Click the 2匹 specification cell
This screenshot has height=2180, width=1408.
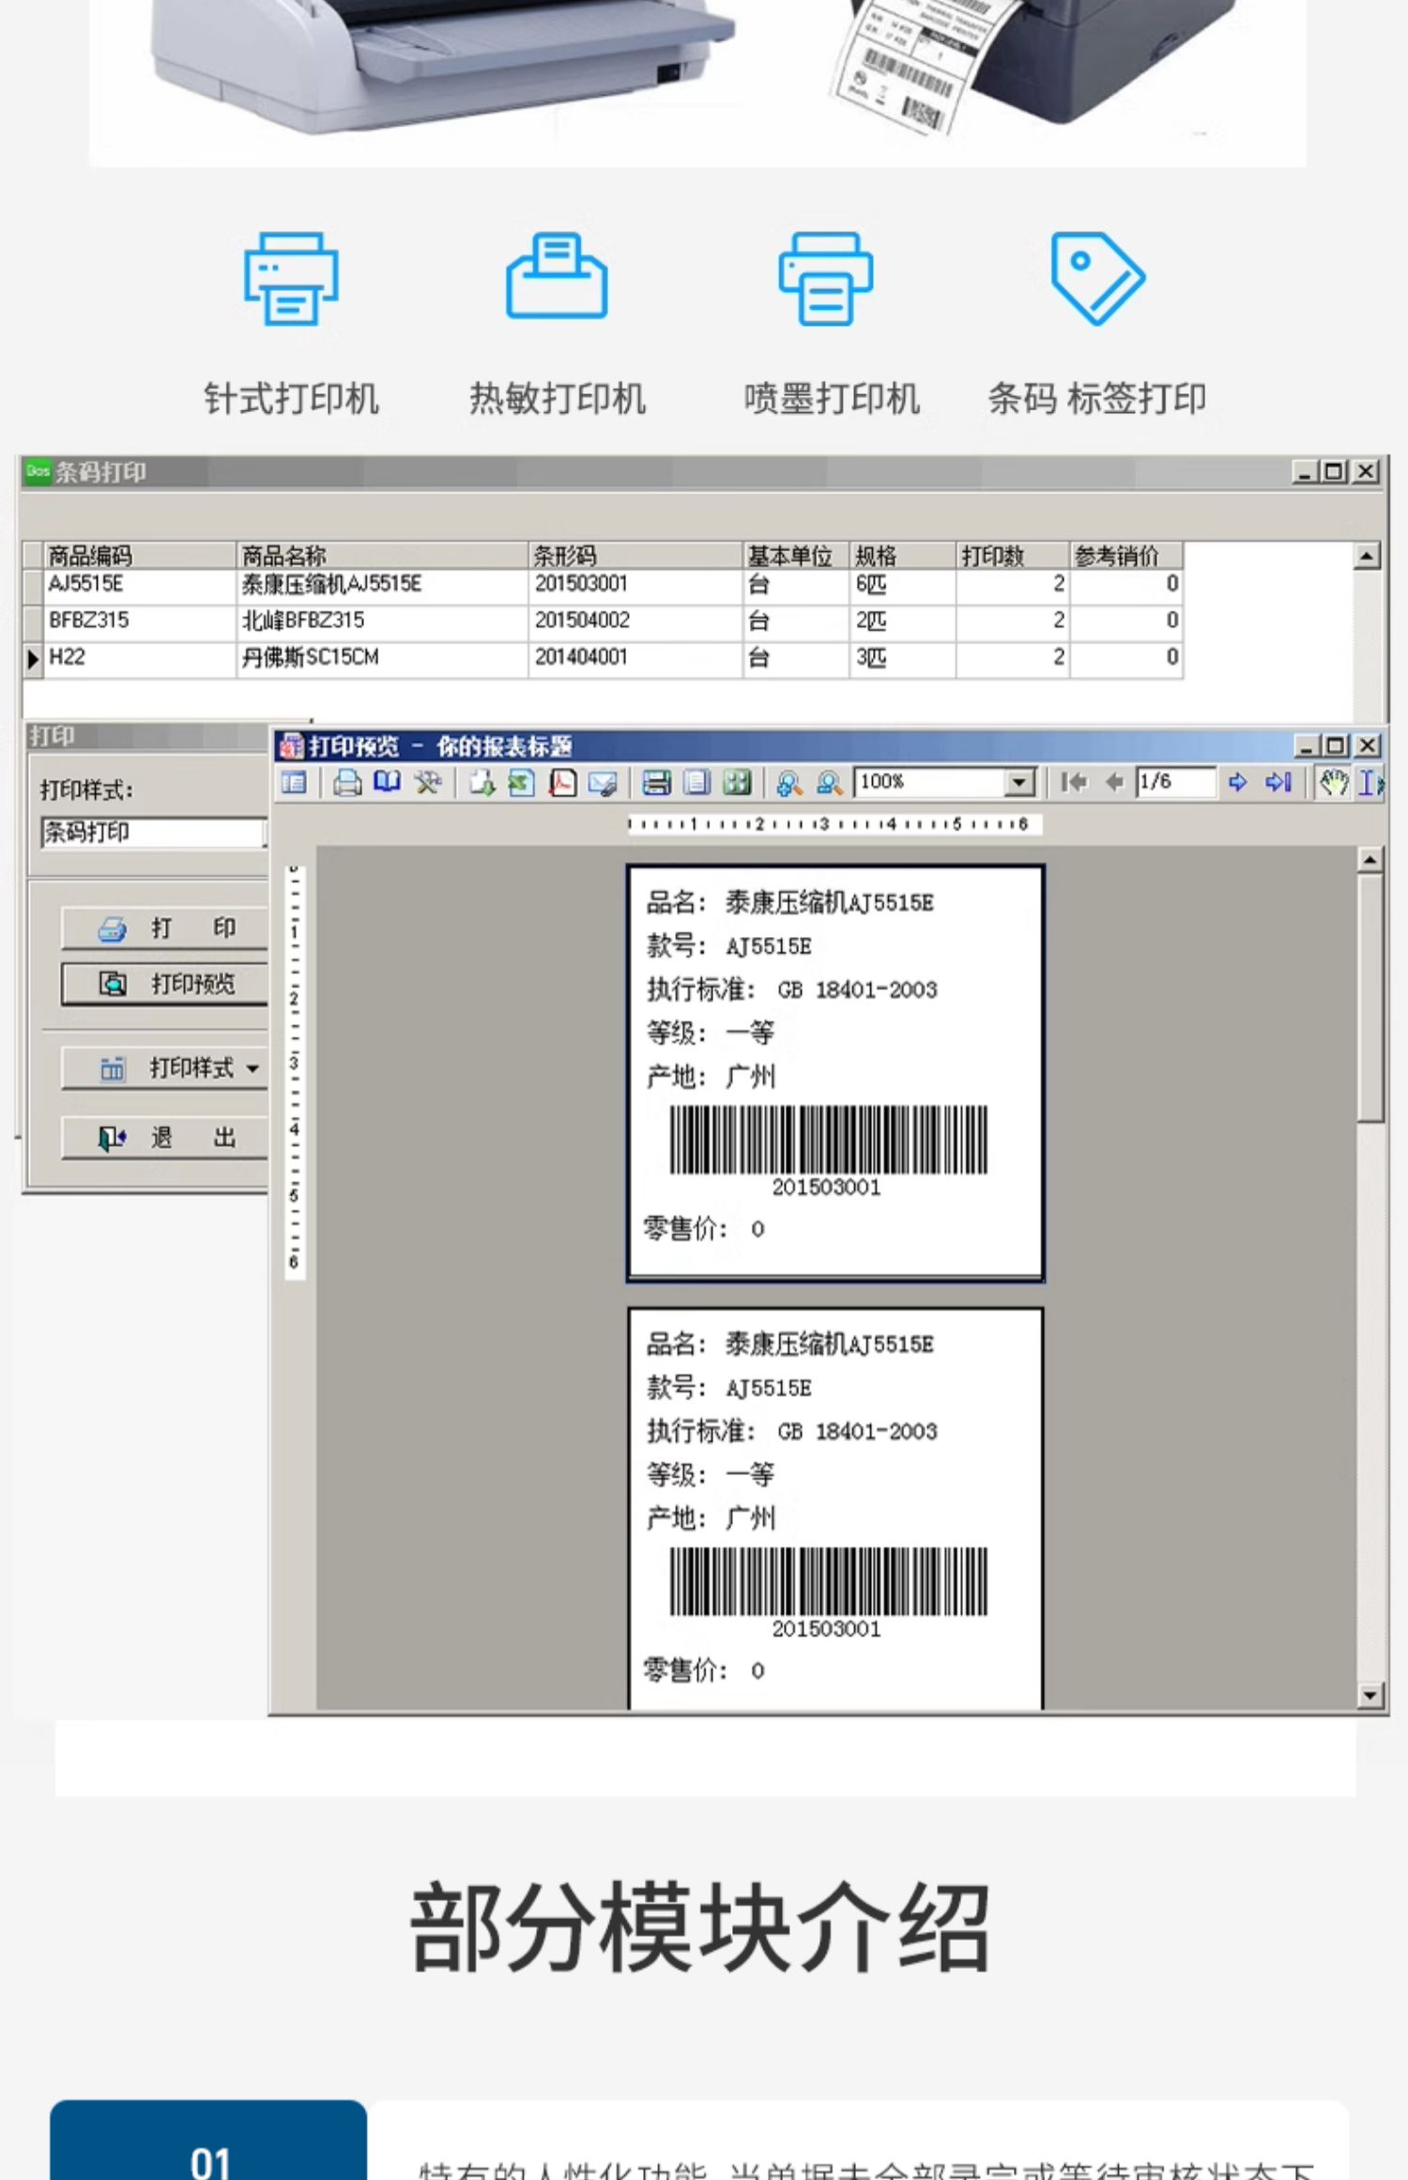tap(903, 622)
